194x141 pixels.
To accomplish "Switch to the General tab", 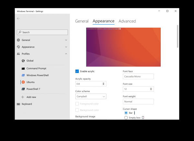I will (x=82, y=21).
